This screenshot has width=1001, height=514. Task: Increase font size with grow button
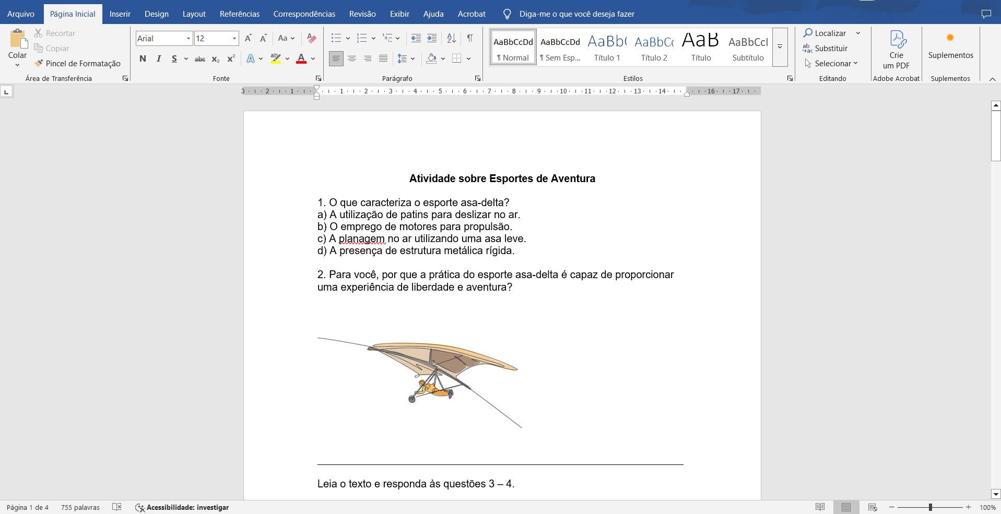249,38
